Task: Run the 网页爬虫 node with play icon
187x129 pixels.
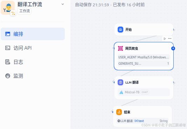Action: pos(165,39)
